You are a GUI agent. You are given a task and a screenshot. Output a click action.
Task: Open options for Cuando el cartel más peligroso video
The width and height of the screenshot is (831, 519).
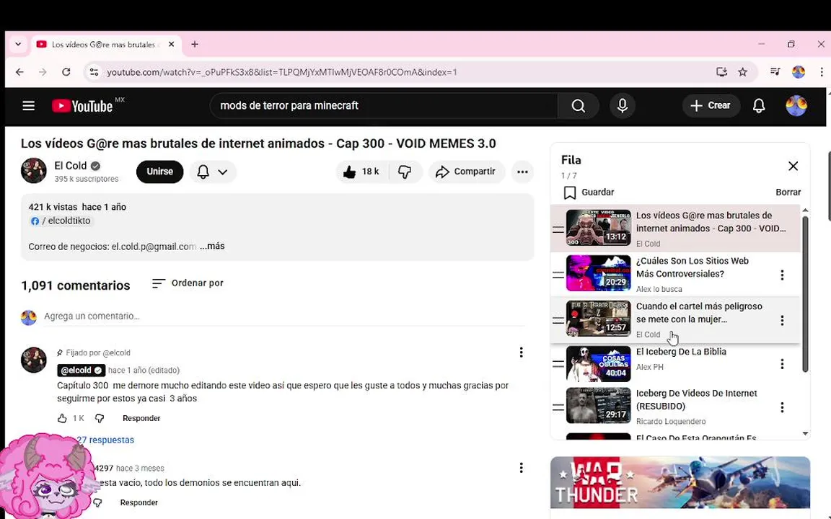(782, 320)
